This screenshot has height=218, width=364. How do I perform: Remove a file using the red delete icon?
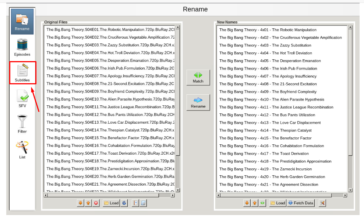click(96, 203)
